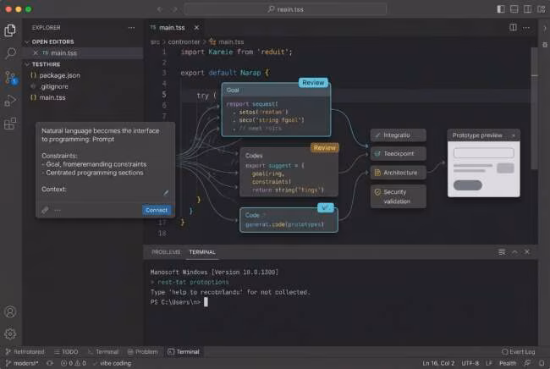Open the Accounts menu icon
Image resolution: width=550 pixels, height=369 pixels.
pos(10,311)
